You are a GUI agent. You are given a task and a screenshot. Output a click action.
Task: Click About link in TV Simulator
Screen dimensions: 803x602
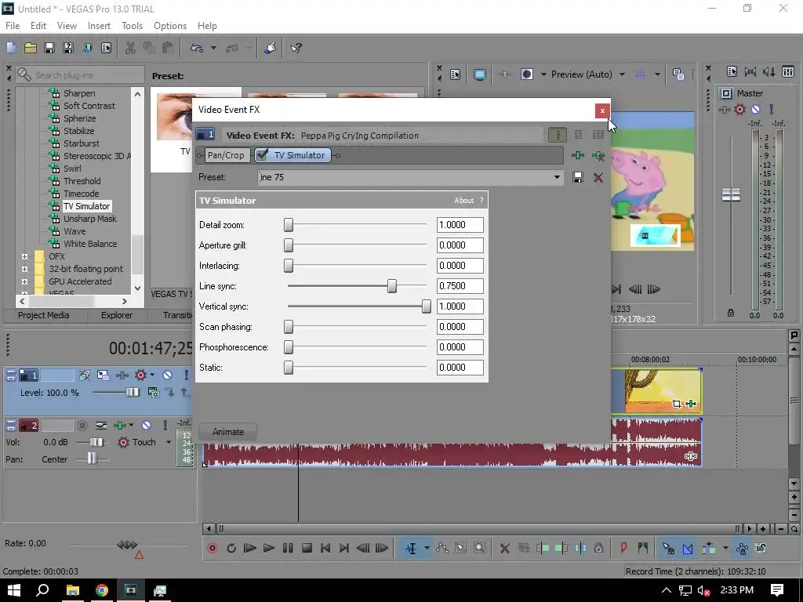[464, 201]
